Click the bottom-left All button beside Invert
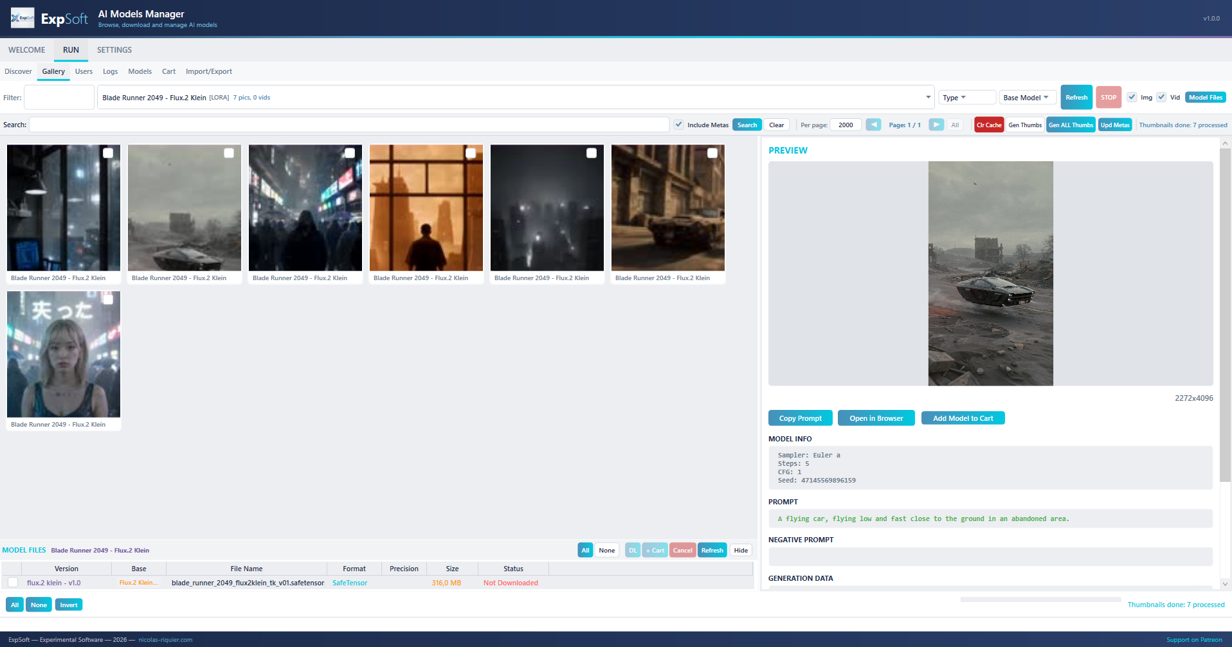This screenshot has width=1232, height=647. click(15, 605)
